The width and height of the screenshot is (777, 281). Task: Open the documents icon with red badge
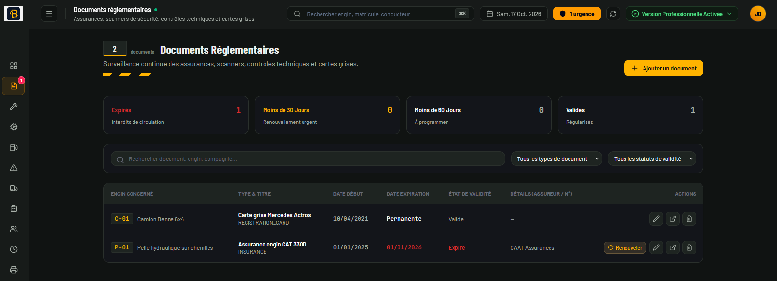pyautogui.click(x=14, y=86)
